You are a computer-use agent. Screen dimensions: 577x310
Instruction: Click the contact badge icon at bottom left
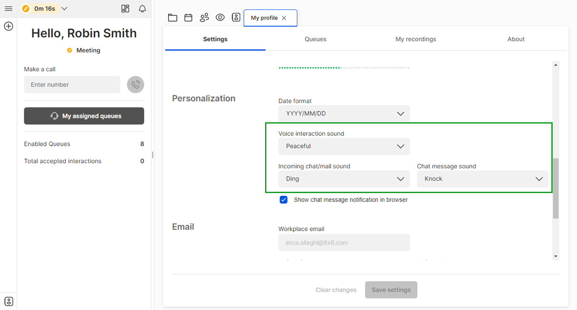[8, 302]
